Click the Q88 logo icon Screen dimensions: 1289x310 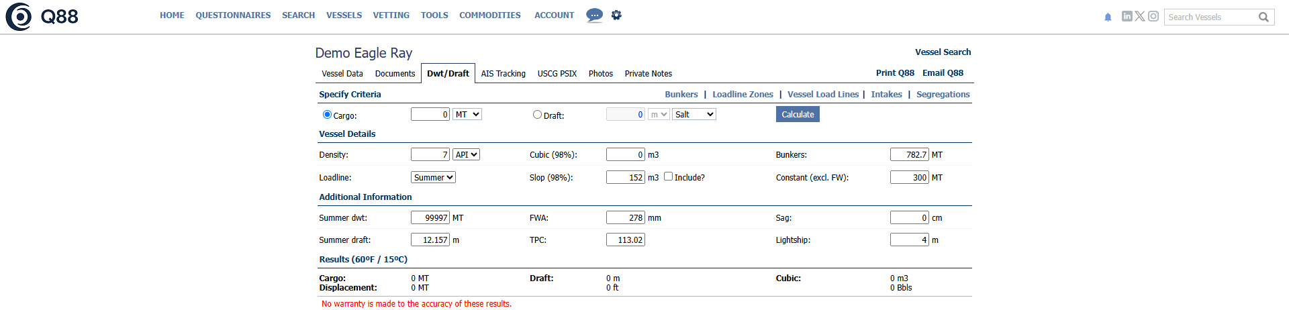point(19,17)
